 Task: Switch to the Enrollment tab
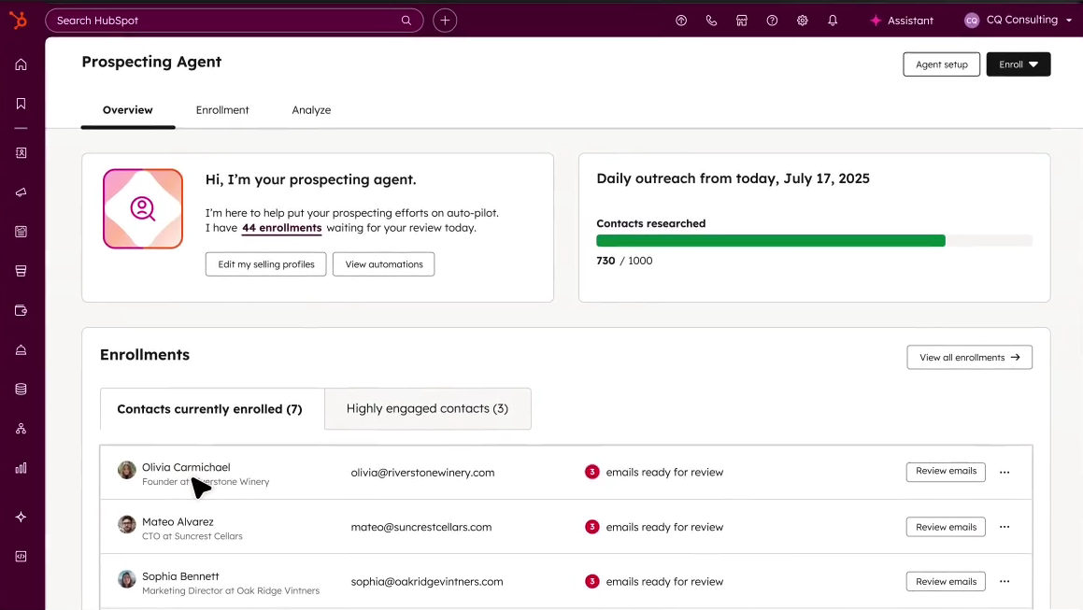[x=222, y=110]
